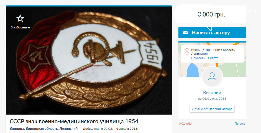This screenshot has width=261, height=133.
Task: Click the 'на OLX с окт. 2016' text
Action: pos(212,99)
